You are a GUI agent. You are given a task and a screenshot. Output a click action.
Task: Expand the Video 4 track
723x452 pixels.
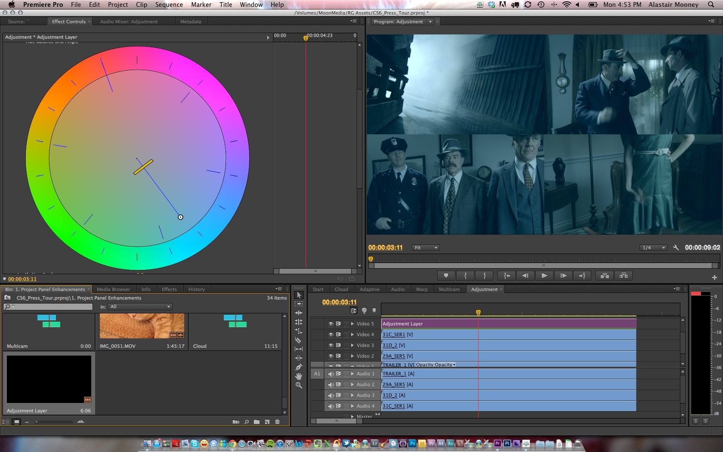[x=352, y=334]
